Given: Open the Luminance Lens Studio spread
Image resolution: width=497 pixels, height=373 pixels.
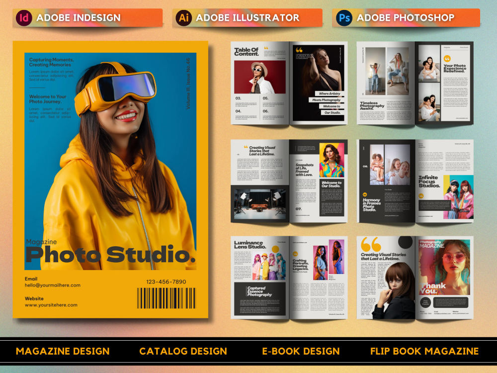Looking at the screenshot, I should coord(289,278).
